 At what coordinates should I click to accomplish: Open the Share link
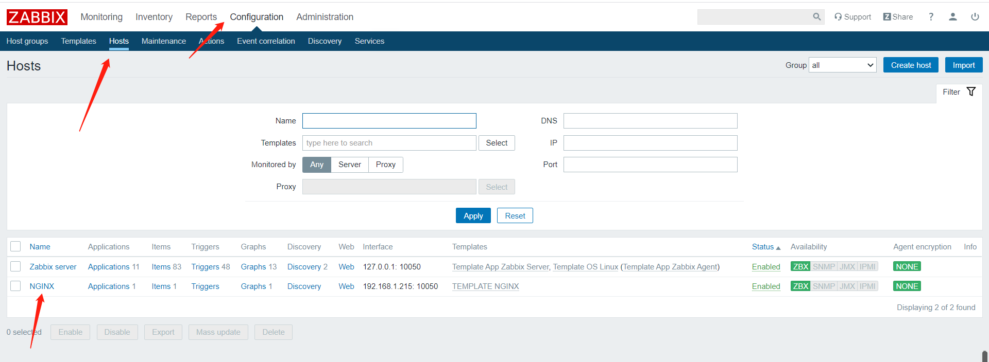(898, 17)
